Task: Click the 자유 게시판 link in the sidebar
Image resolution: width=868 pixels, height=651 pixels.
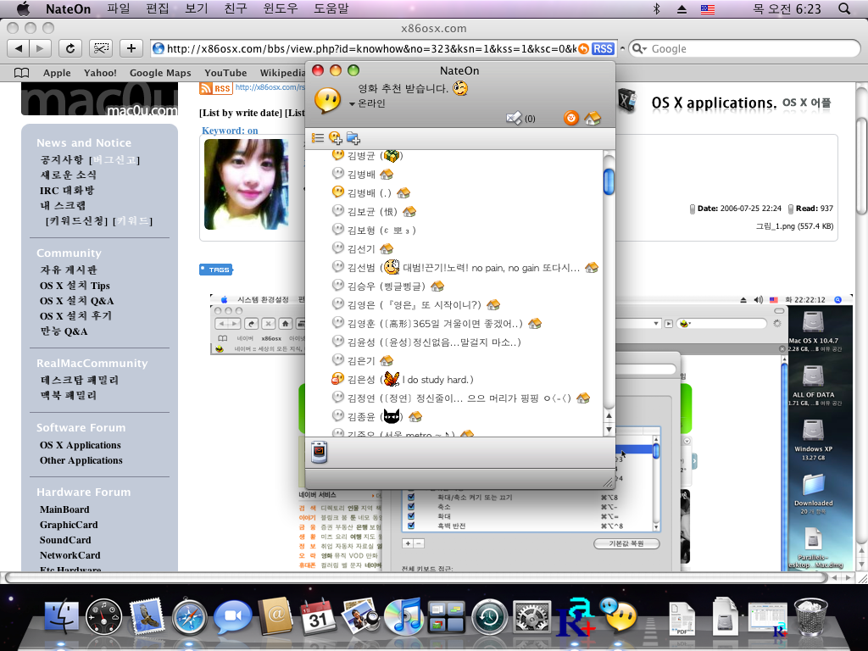Action: coord(68,270)
